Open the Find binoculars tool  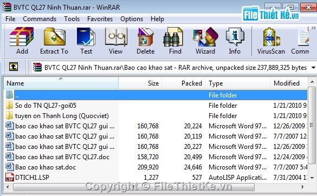point(175,41)
